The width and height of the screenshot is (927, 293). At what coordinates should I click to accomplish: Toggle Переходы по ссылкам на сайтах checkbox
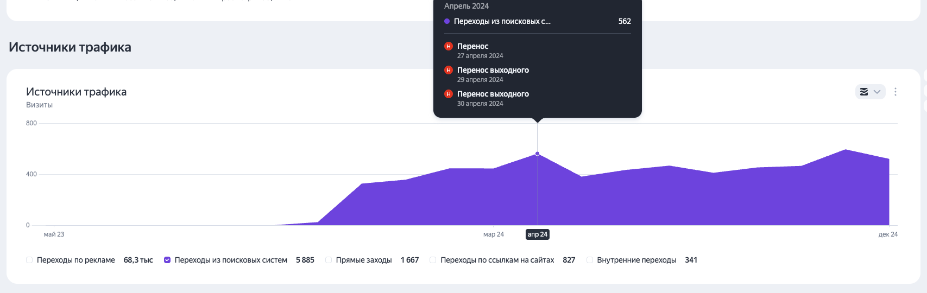click(433, 260)
